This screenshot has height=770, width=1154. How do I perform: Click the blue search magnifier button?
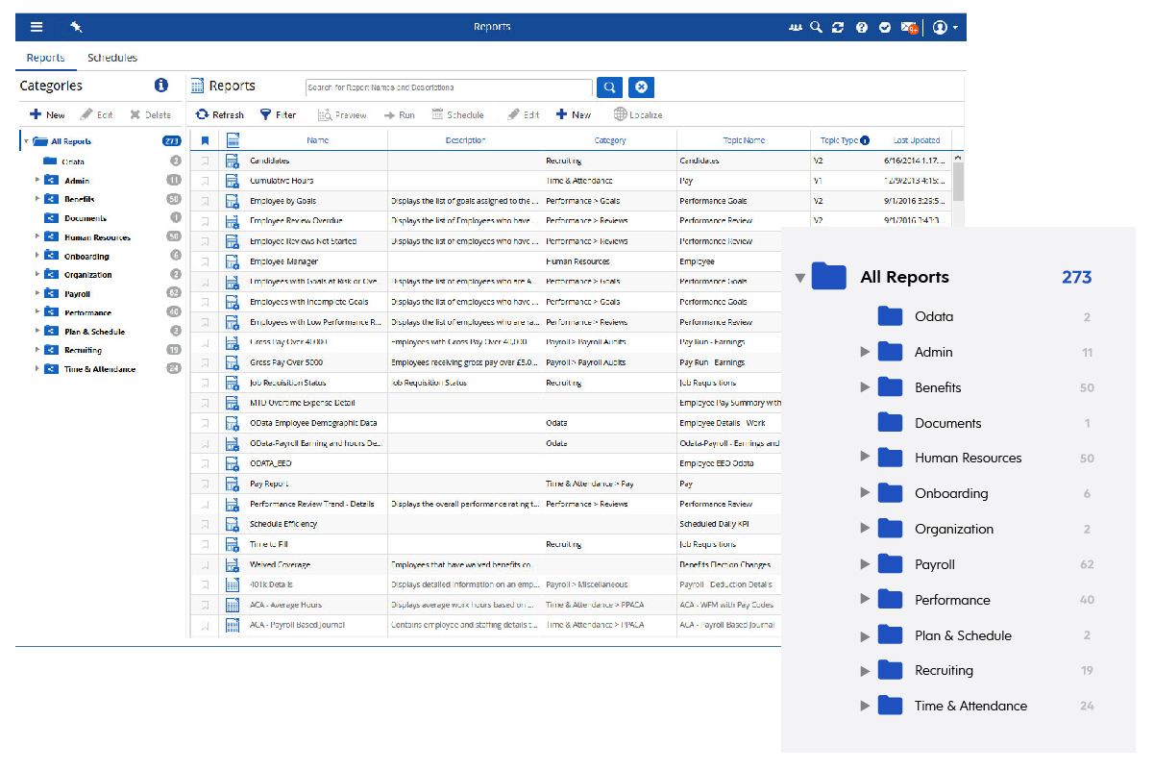click(x=609, y=87)
